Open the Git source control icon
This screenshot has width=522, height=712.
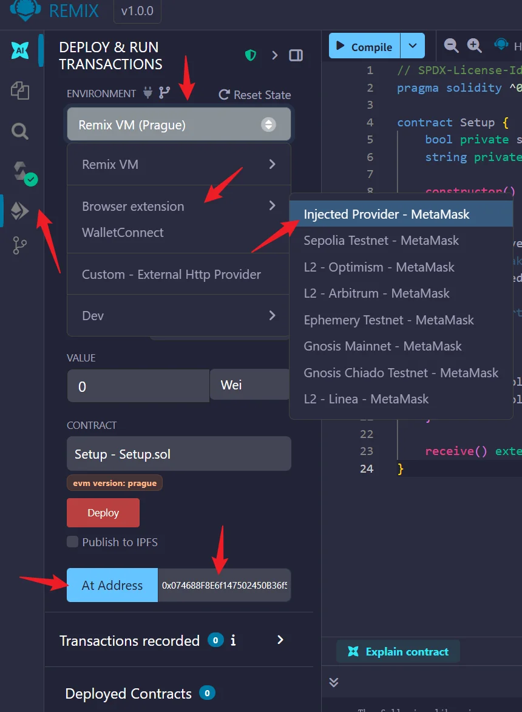(x=20, y=246)
